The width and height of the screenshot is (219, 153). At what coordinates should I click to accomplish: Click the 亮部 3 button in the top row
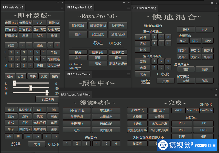(x=208, y=50)
